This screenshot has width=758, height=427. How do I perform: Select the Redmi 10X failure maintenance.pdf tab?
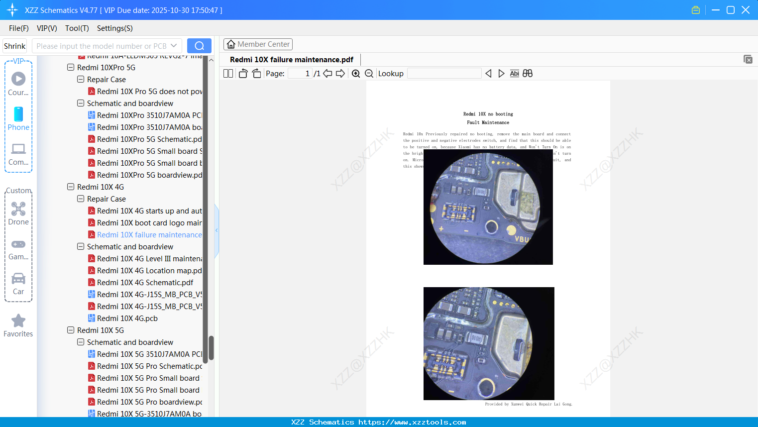[x=292, y=60]
